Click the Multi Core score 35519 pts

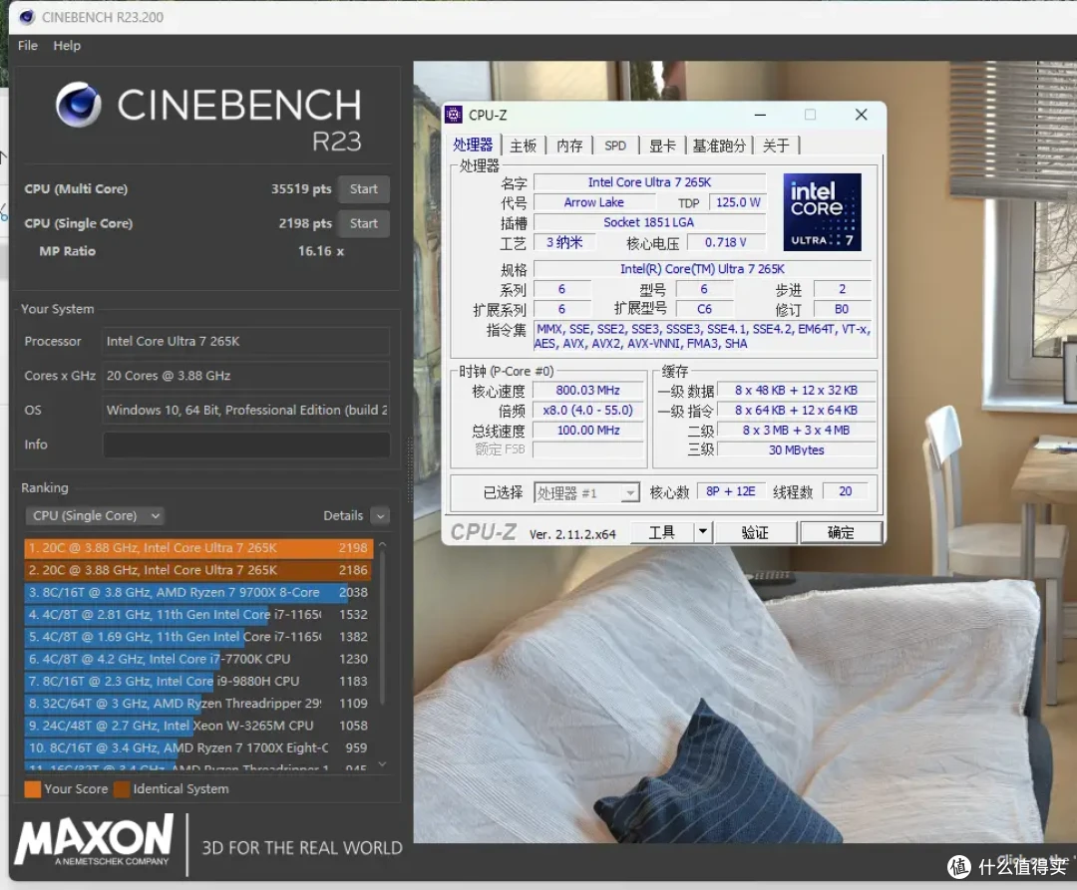(301, 188)
